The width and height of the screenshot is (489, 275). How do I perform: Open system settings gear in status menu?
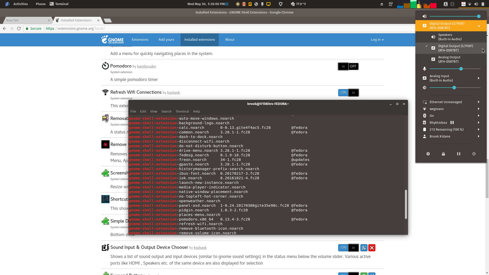[428, 154]
